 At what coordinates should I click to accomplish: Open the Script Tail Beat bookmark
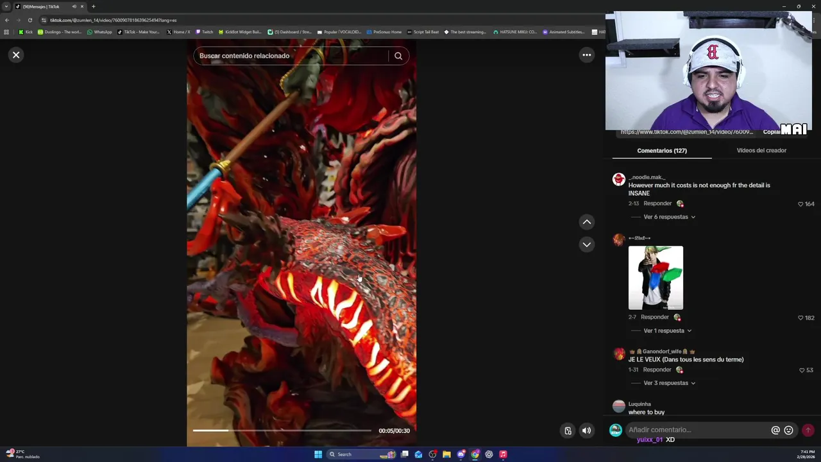point(423,32)
